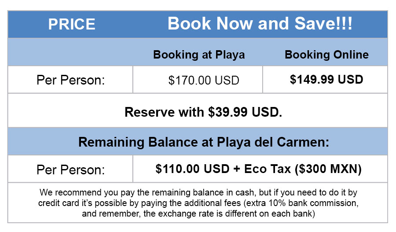Click the $149.99 USD online price
Image resolution: width=396 pixels, height=232 pixels.
[x=326, y=79]
